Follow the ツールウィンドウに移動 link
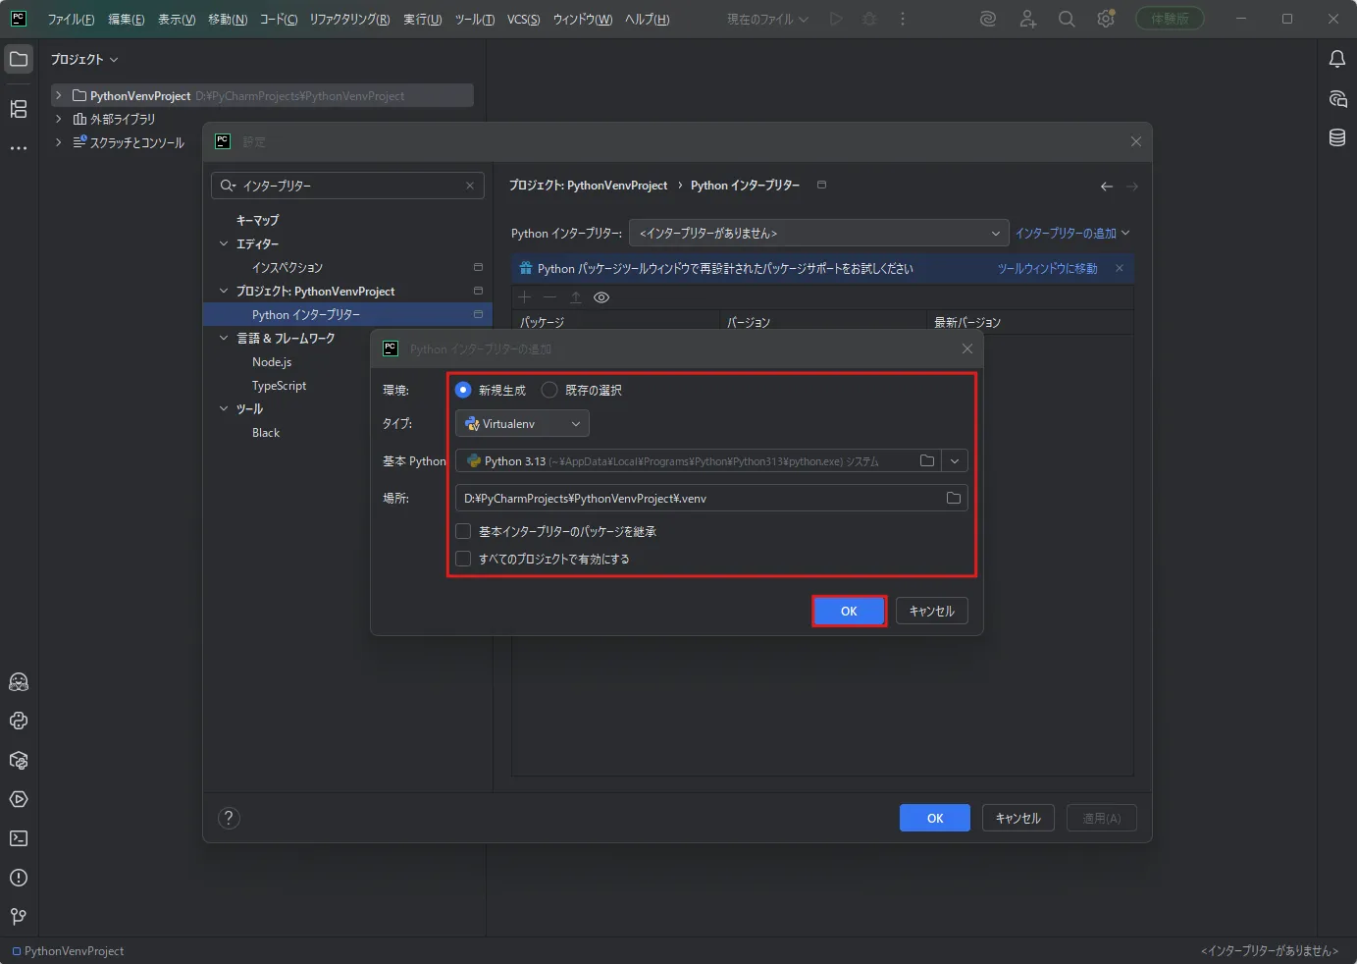The height and width of the screenshot is (964, 1357). click(x=1047, y=268)
